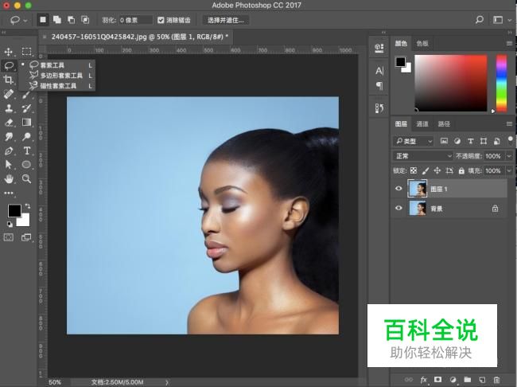Click the Select and Mask button
517x387 pixels.
point(226,20)
